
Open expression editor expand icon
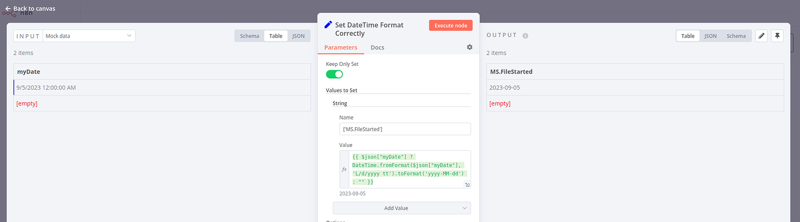pos(467,184)
